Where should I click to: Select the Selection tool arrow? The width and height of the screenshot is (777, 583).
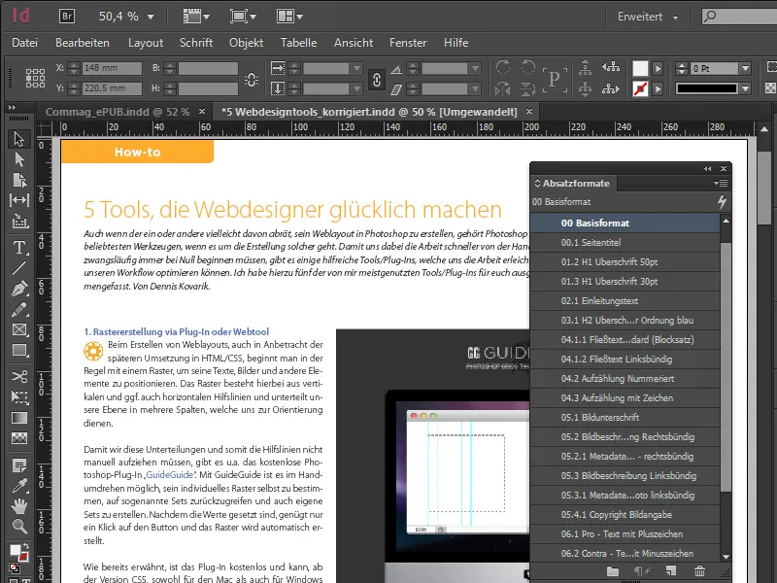coord(18,138)
